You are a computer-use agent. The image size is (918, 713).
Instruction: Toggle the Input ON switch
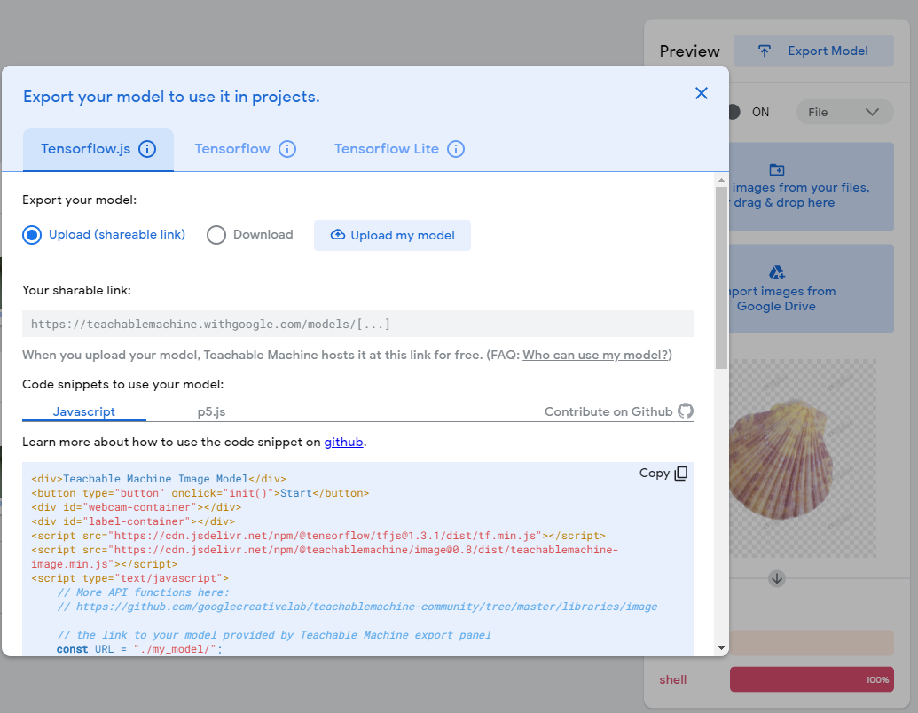(734, 112)
